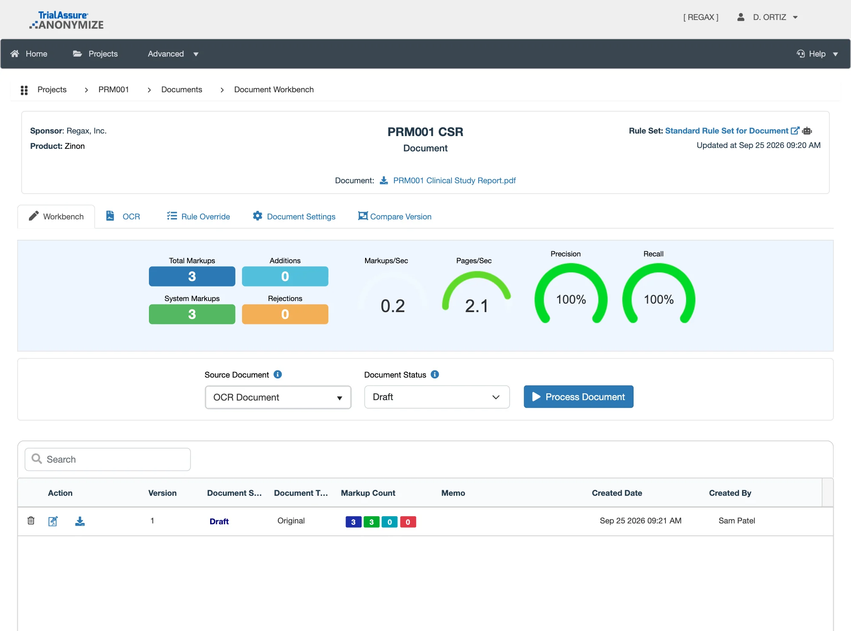851x631 pixels.
Task: Open the PRM001 Clinical Study Report.pdf link
Action: tap(454, 180)
